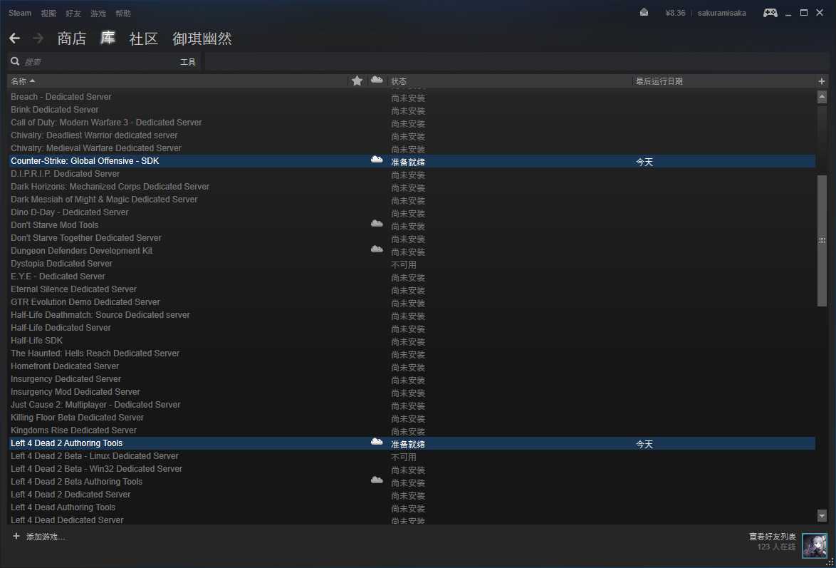
Task: Select Left 4 Dead 2 Beta - Linux Dedicated Server
Action: pyautogui.click(x=412, y=456)
